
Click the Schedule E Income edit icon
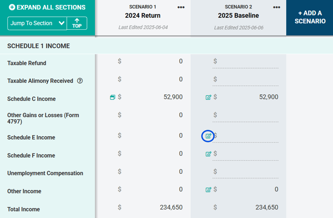(x=208, y=136)
